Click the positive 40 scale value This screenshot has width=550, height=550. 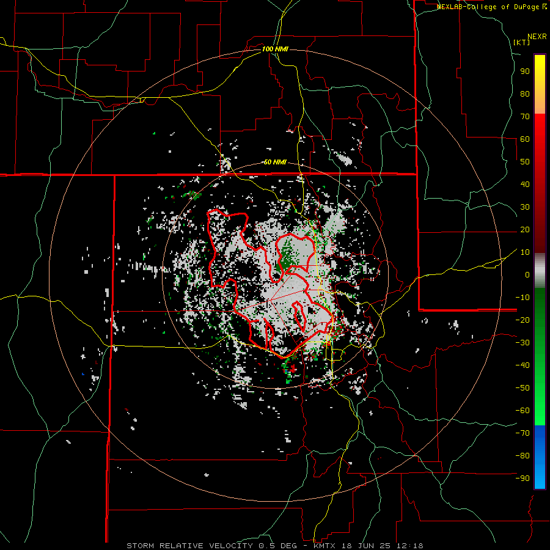525,184
